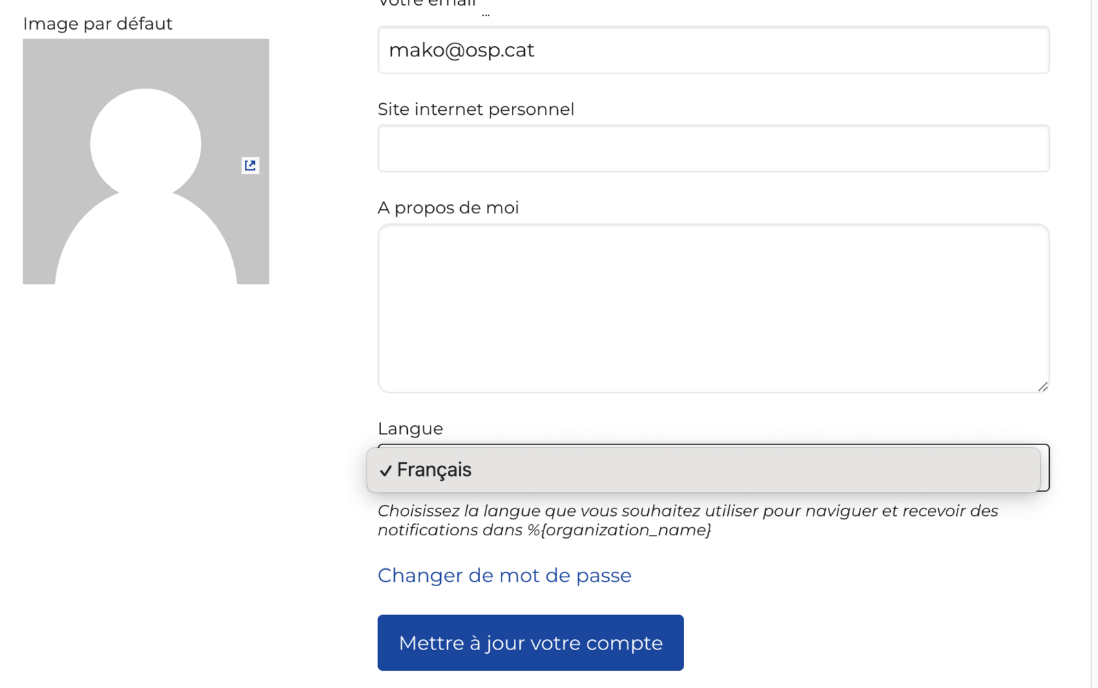Click inside the A propos de moi textarea
The image size is (1098, 688).
(x=713, y=308)
